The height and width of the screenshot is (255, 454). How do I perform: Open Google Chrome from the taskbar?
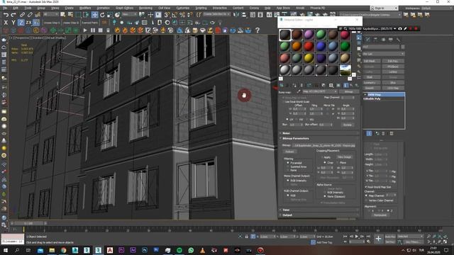63,250
